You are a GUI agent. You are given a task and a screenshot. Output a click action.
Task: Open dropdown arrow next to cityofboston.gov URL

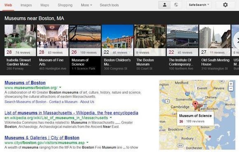click(87, 142)
